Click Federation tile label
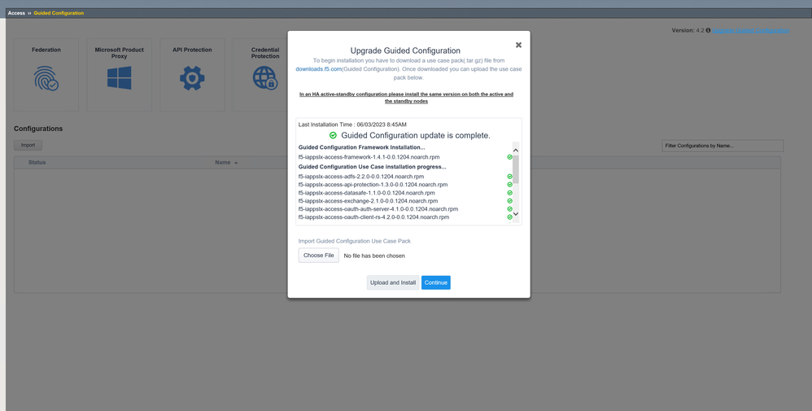This screenshot has width=812, height=411. (46, 50)
